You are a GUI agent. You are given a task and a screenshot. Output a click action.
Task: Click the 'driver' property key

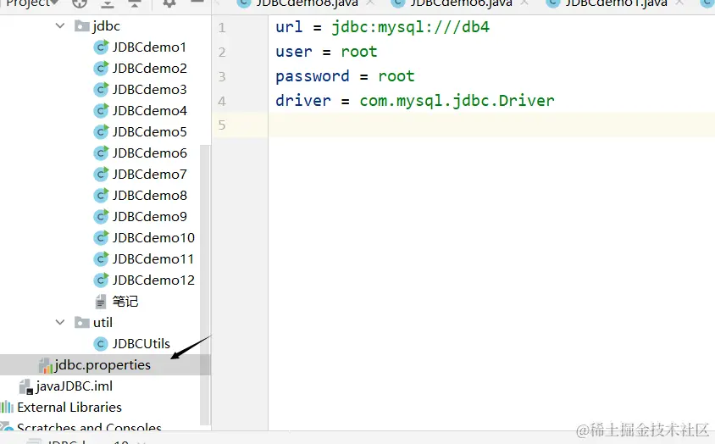click(x=303, y=100)
